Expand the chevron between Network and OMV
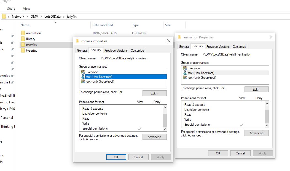 click(x=28, y=17)
